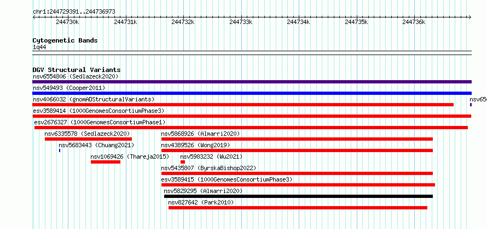487x229 pixels.
Task: Select the dark purple nsv6554806 variant bar
Action: pos(252,82)
